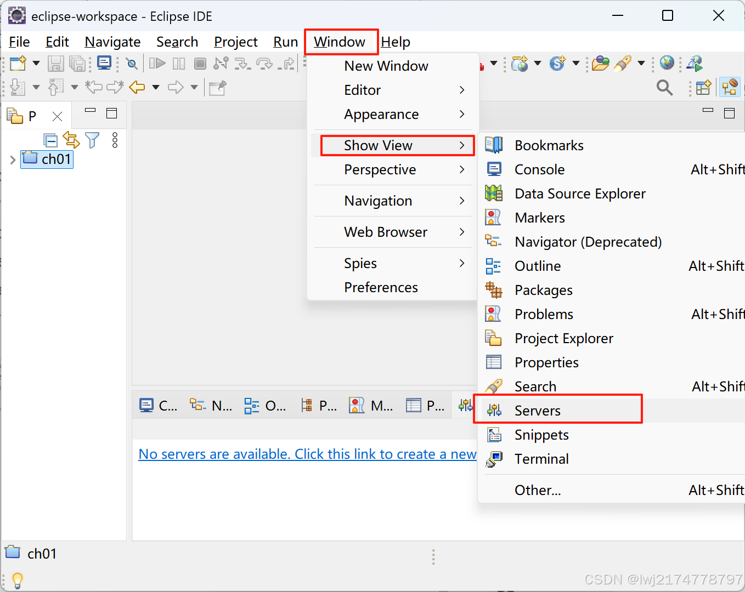The height and width of the screenshot is (592, 745).
Task: Choose Preferences from Window menu
Action: point(393,287)
